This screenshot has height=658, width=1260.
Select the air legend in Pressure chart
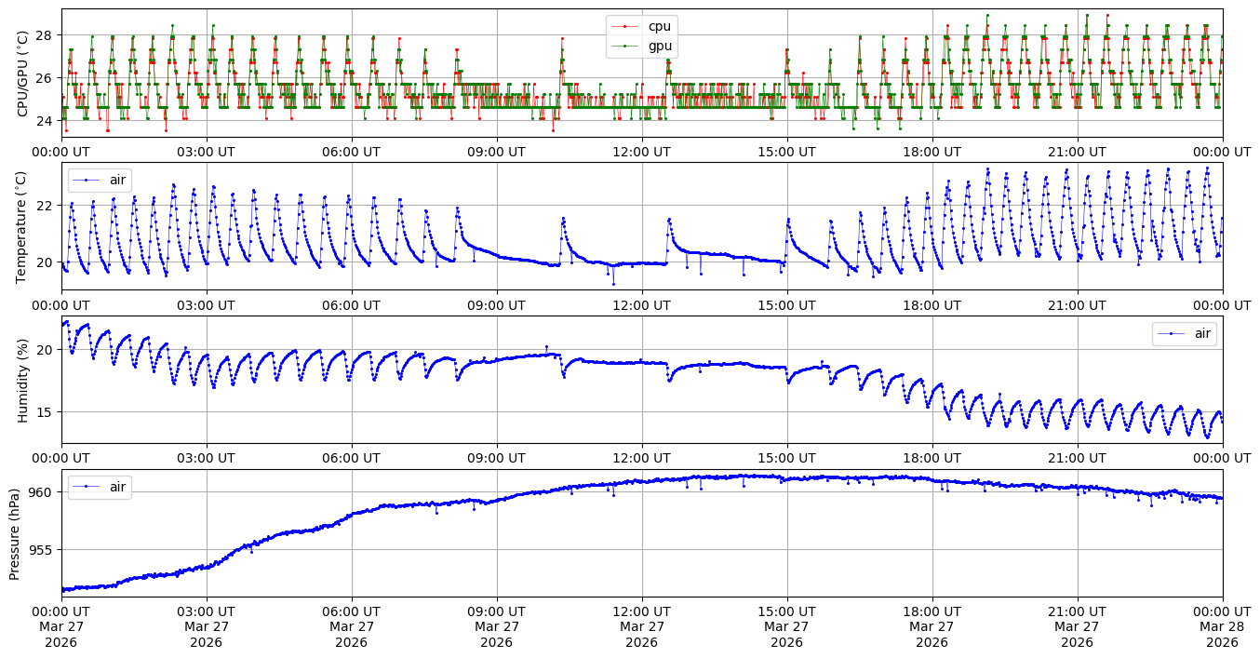click(x=117, y=487)
